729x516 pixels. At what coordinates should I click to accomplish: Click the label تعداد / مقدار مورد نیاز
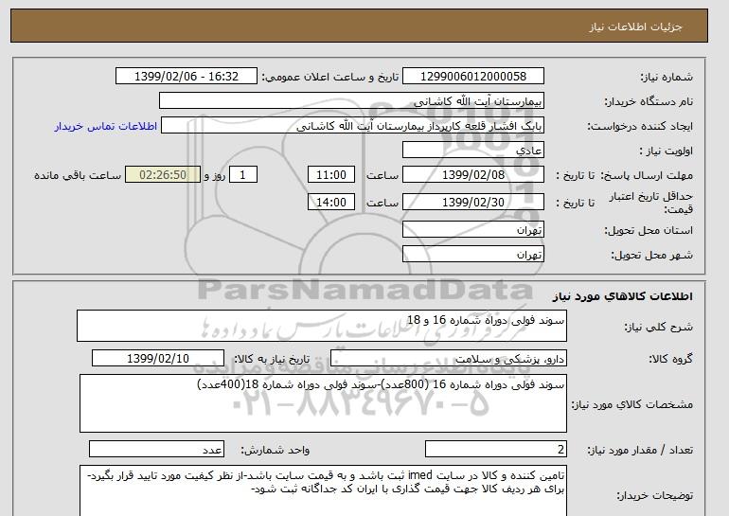point(640,450)
